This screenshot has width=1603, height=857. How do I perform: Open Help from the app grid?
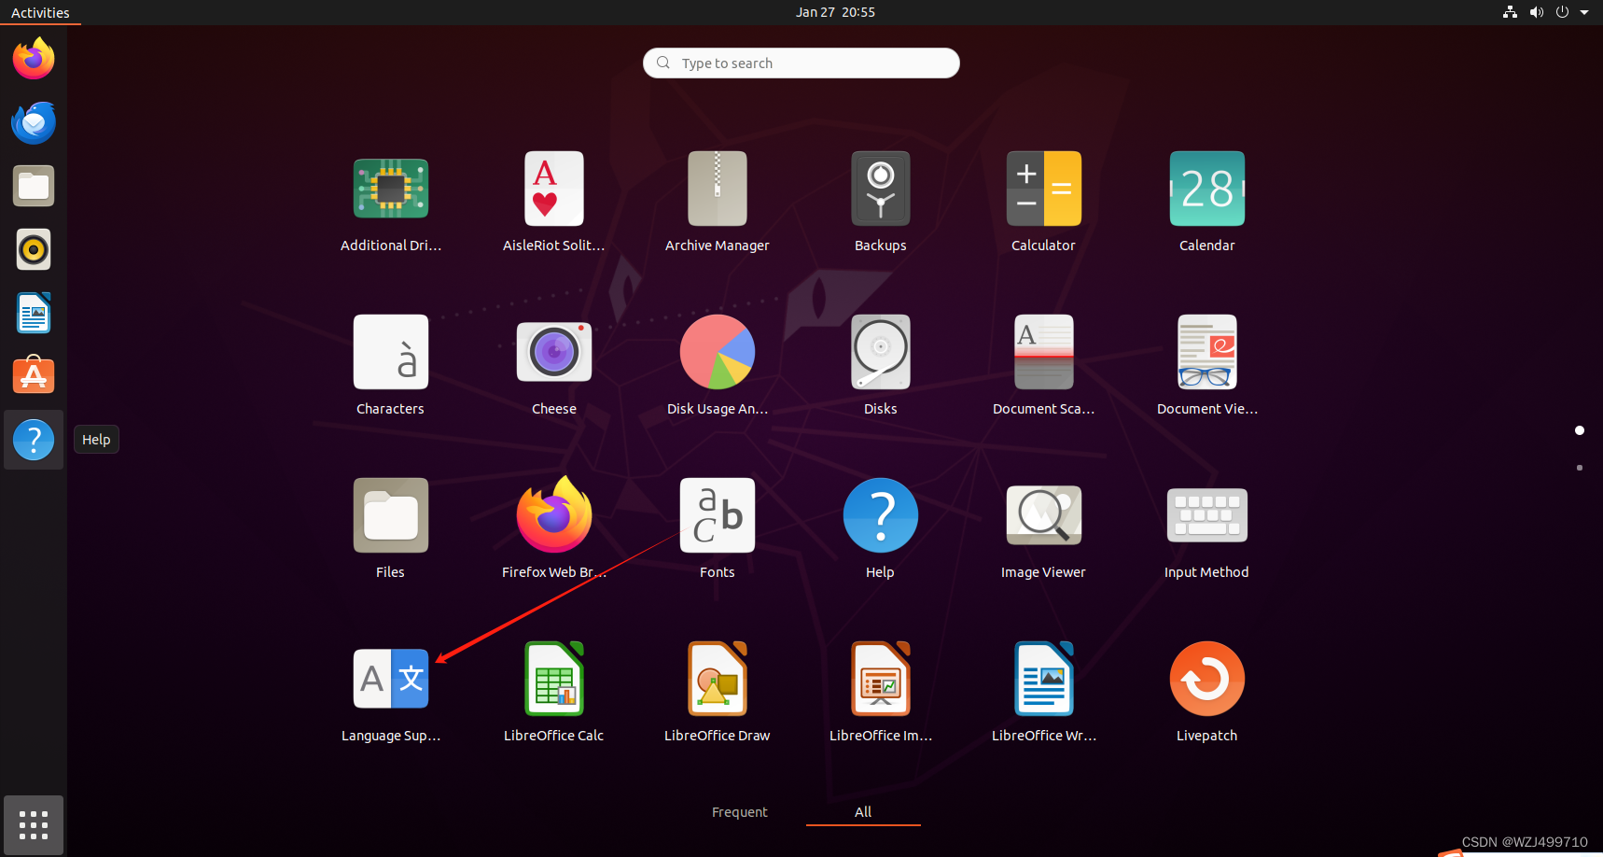881,516
